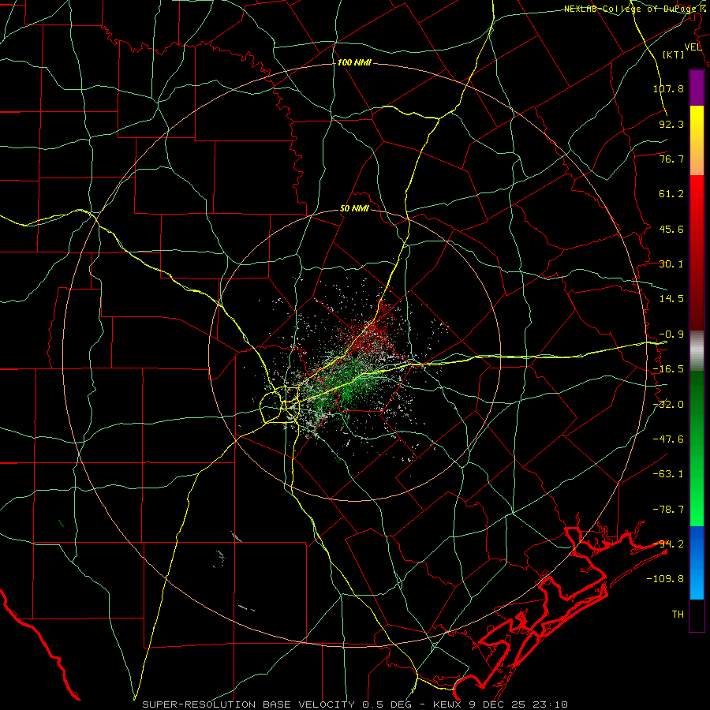
Task: Click the 107.8 velocity scale value
Action: 668,88
